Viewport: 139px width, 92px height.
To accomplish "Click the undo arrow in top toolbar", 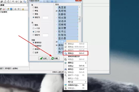I will coord(13,2).
